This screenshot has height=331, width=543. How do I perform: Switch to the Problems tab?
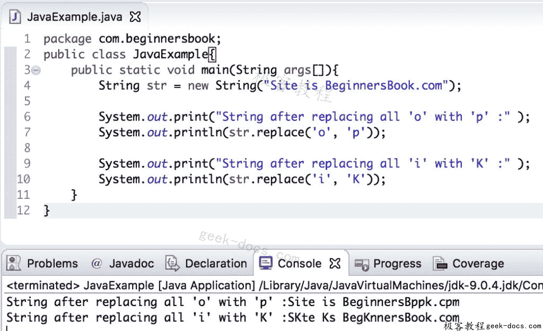click(52, 263)
